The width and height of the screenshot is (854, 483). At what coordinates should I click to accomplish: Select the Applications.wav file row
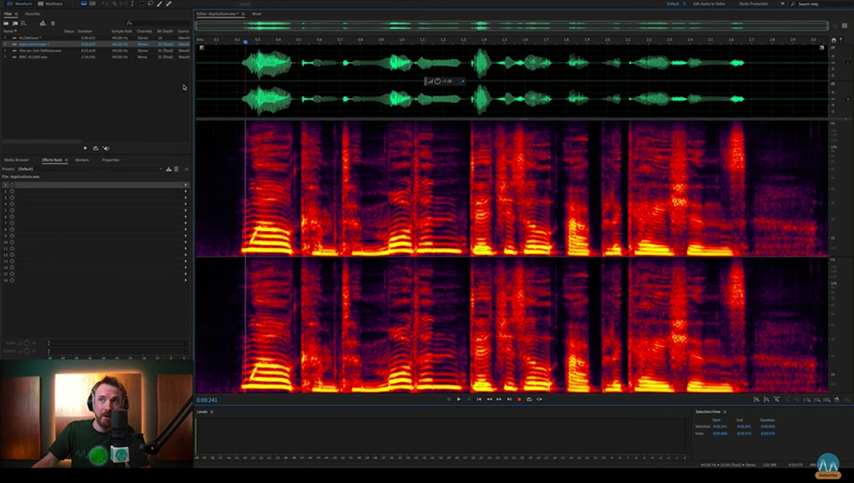tap(96, 44)
